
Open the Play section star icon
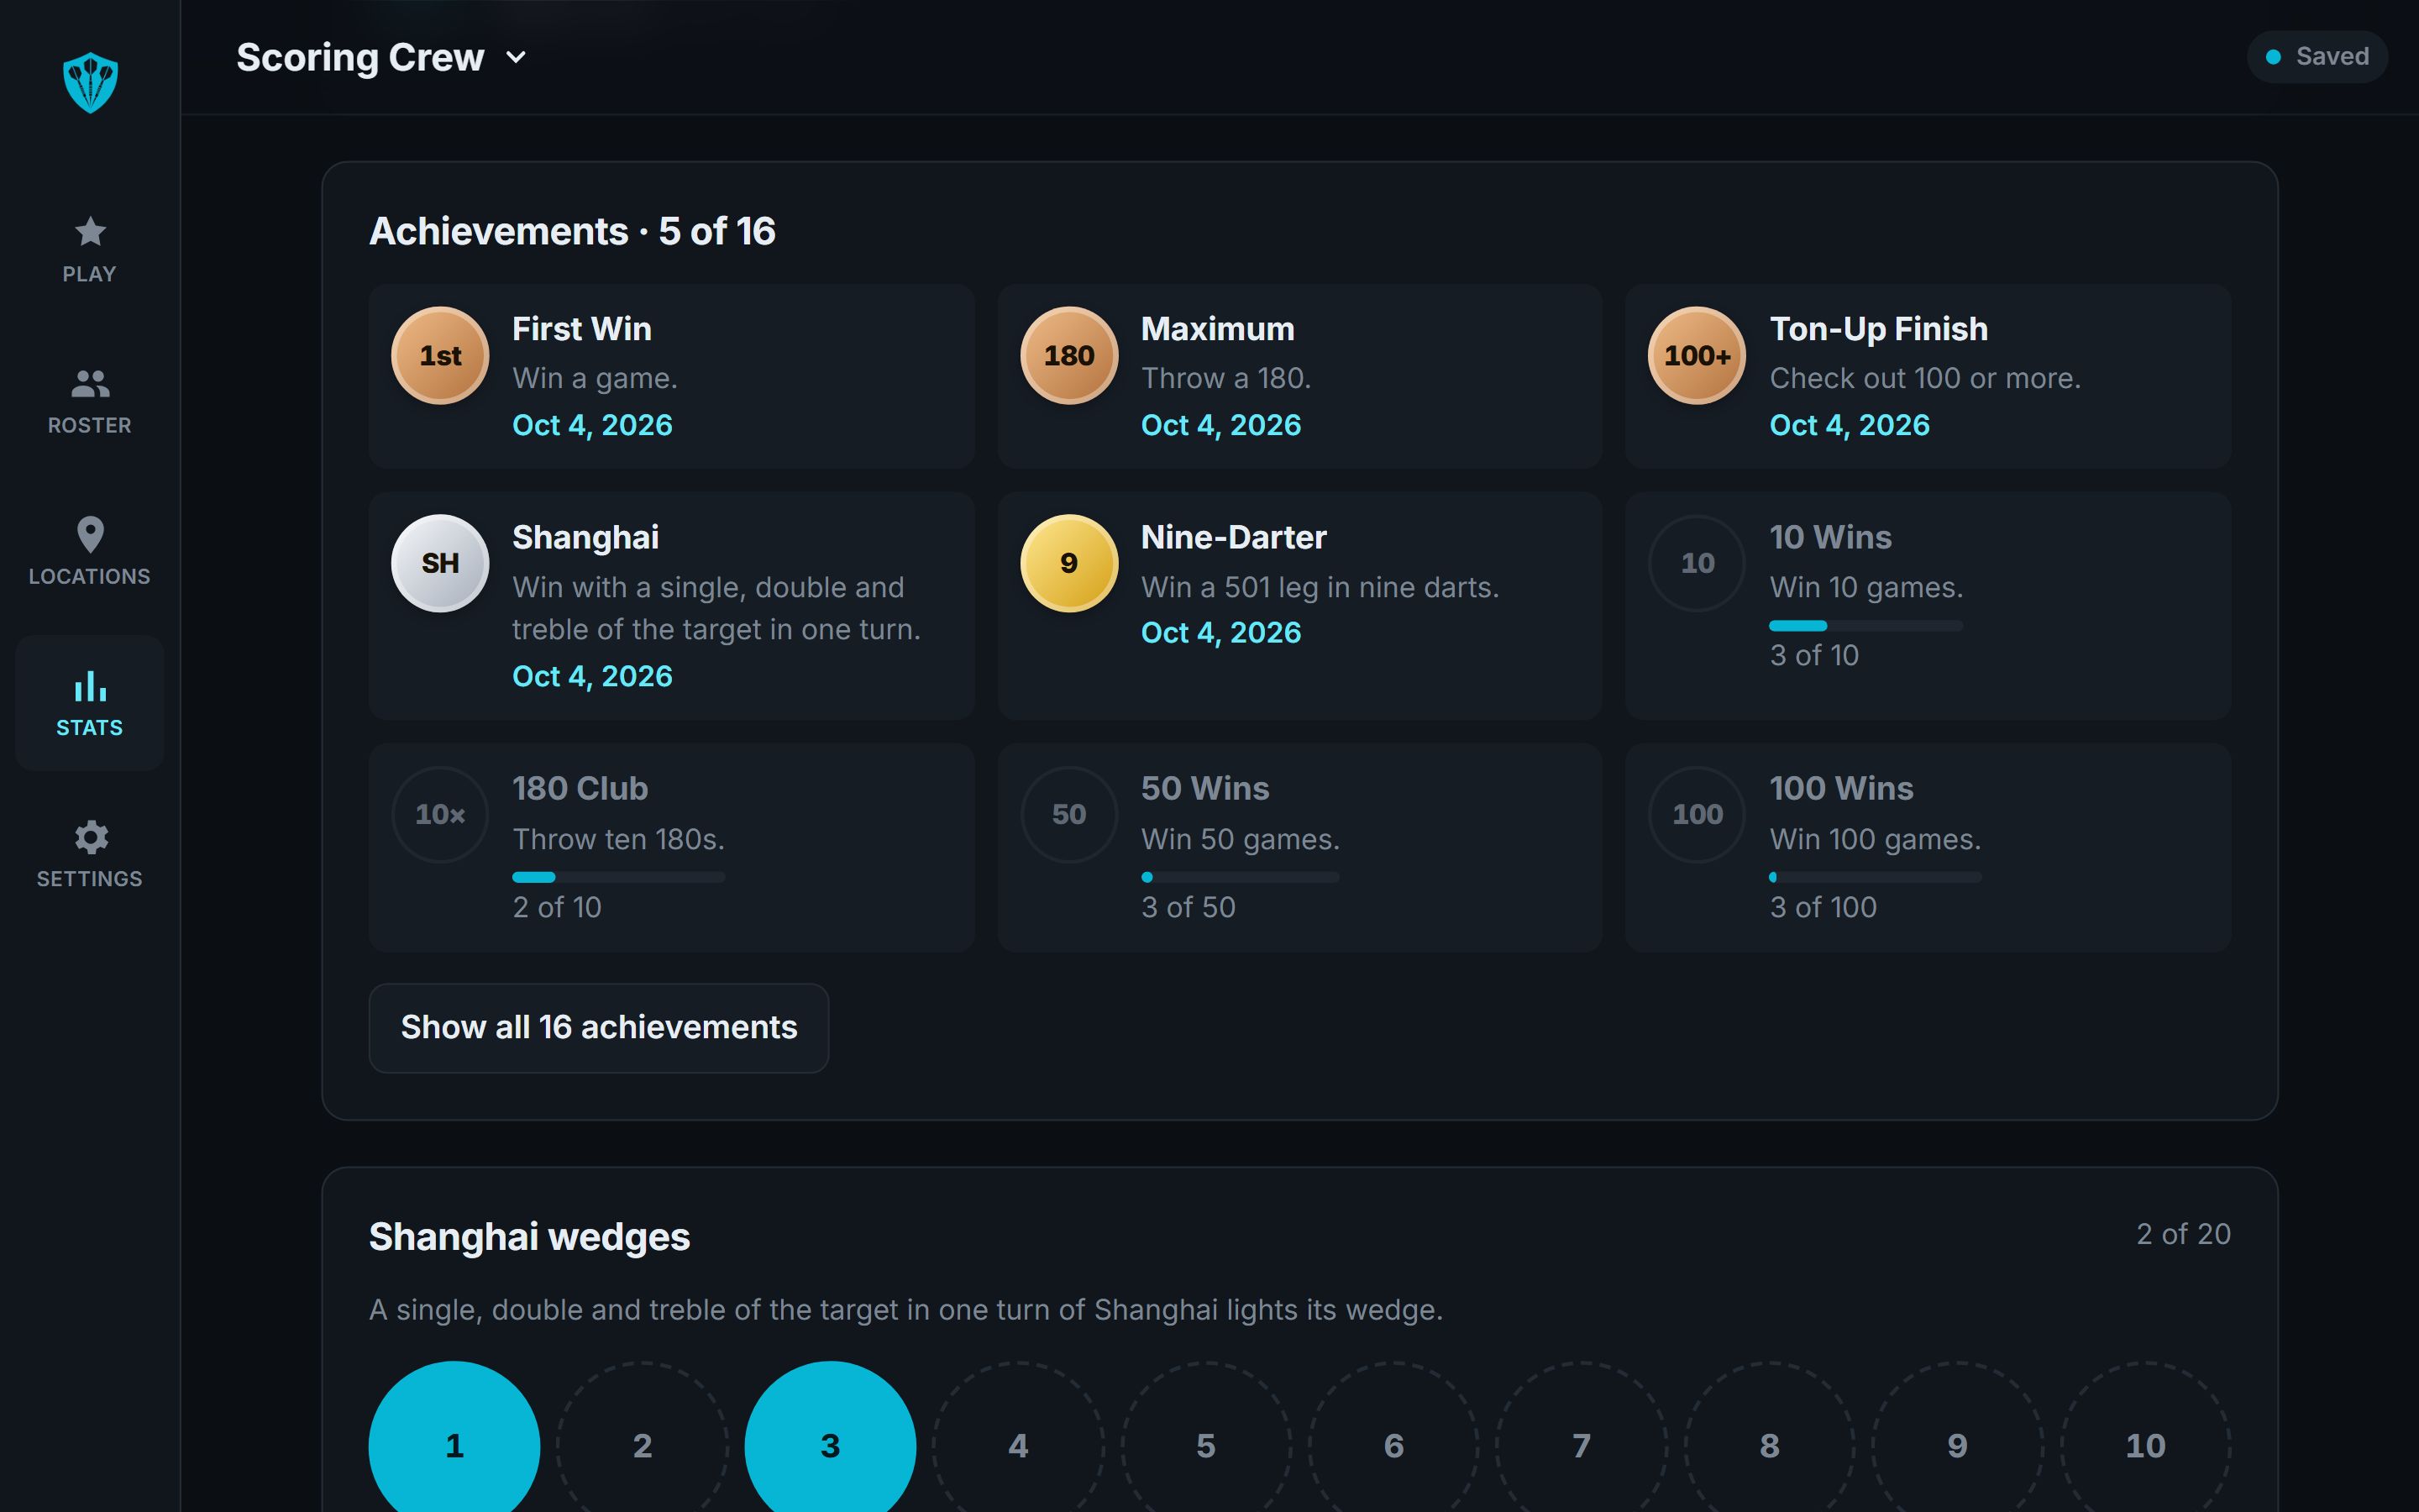[x=90, y=232]
